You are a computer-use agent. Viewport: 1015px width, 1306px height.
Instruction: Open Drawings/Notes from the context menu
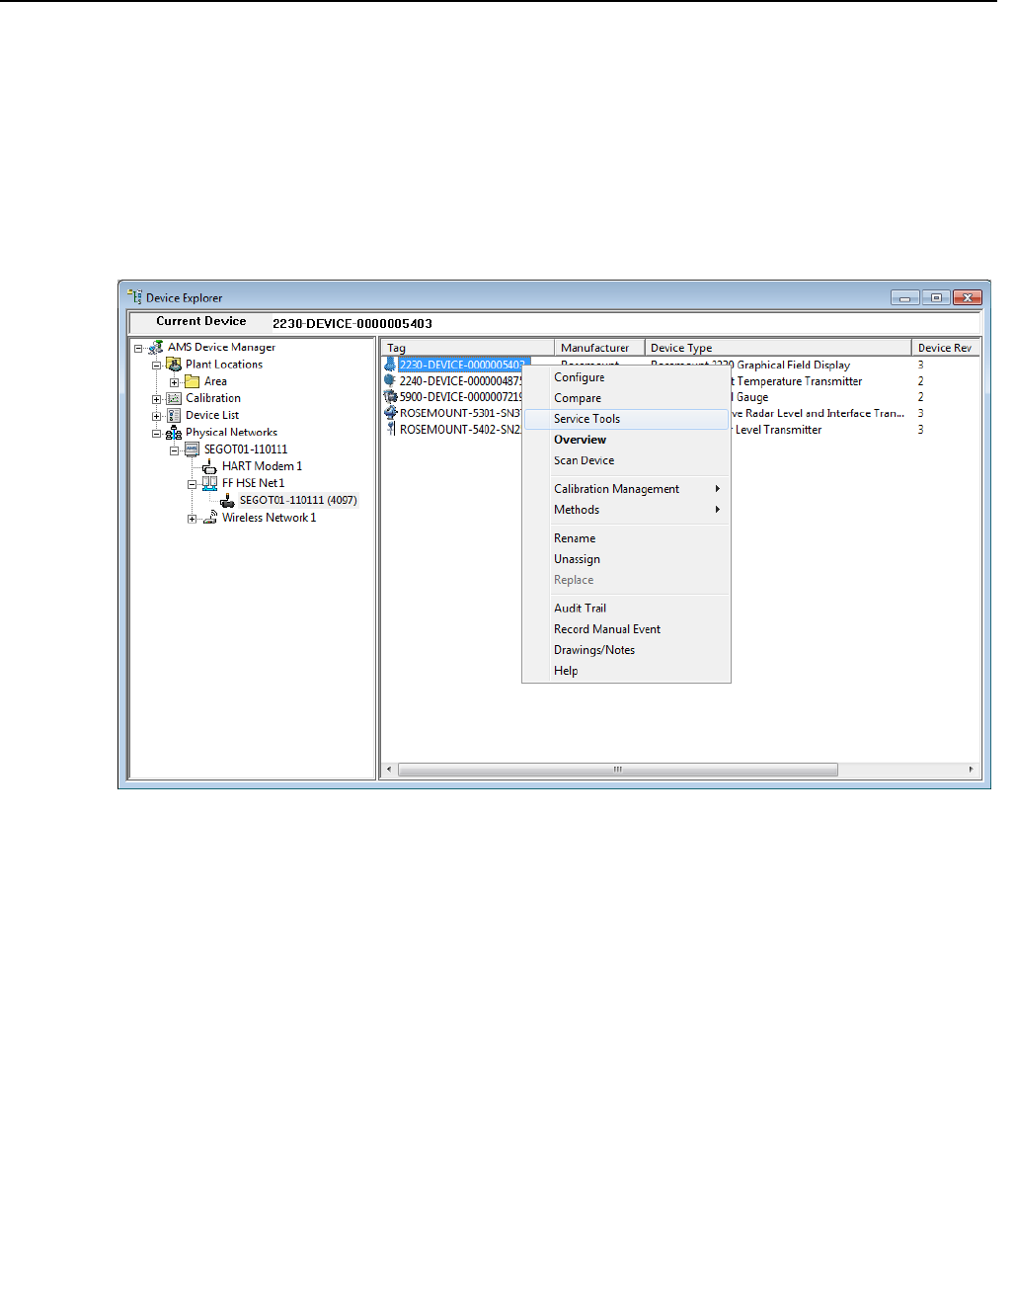[626, 650]
